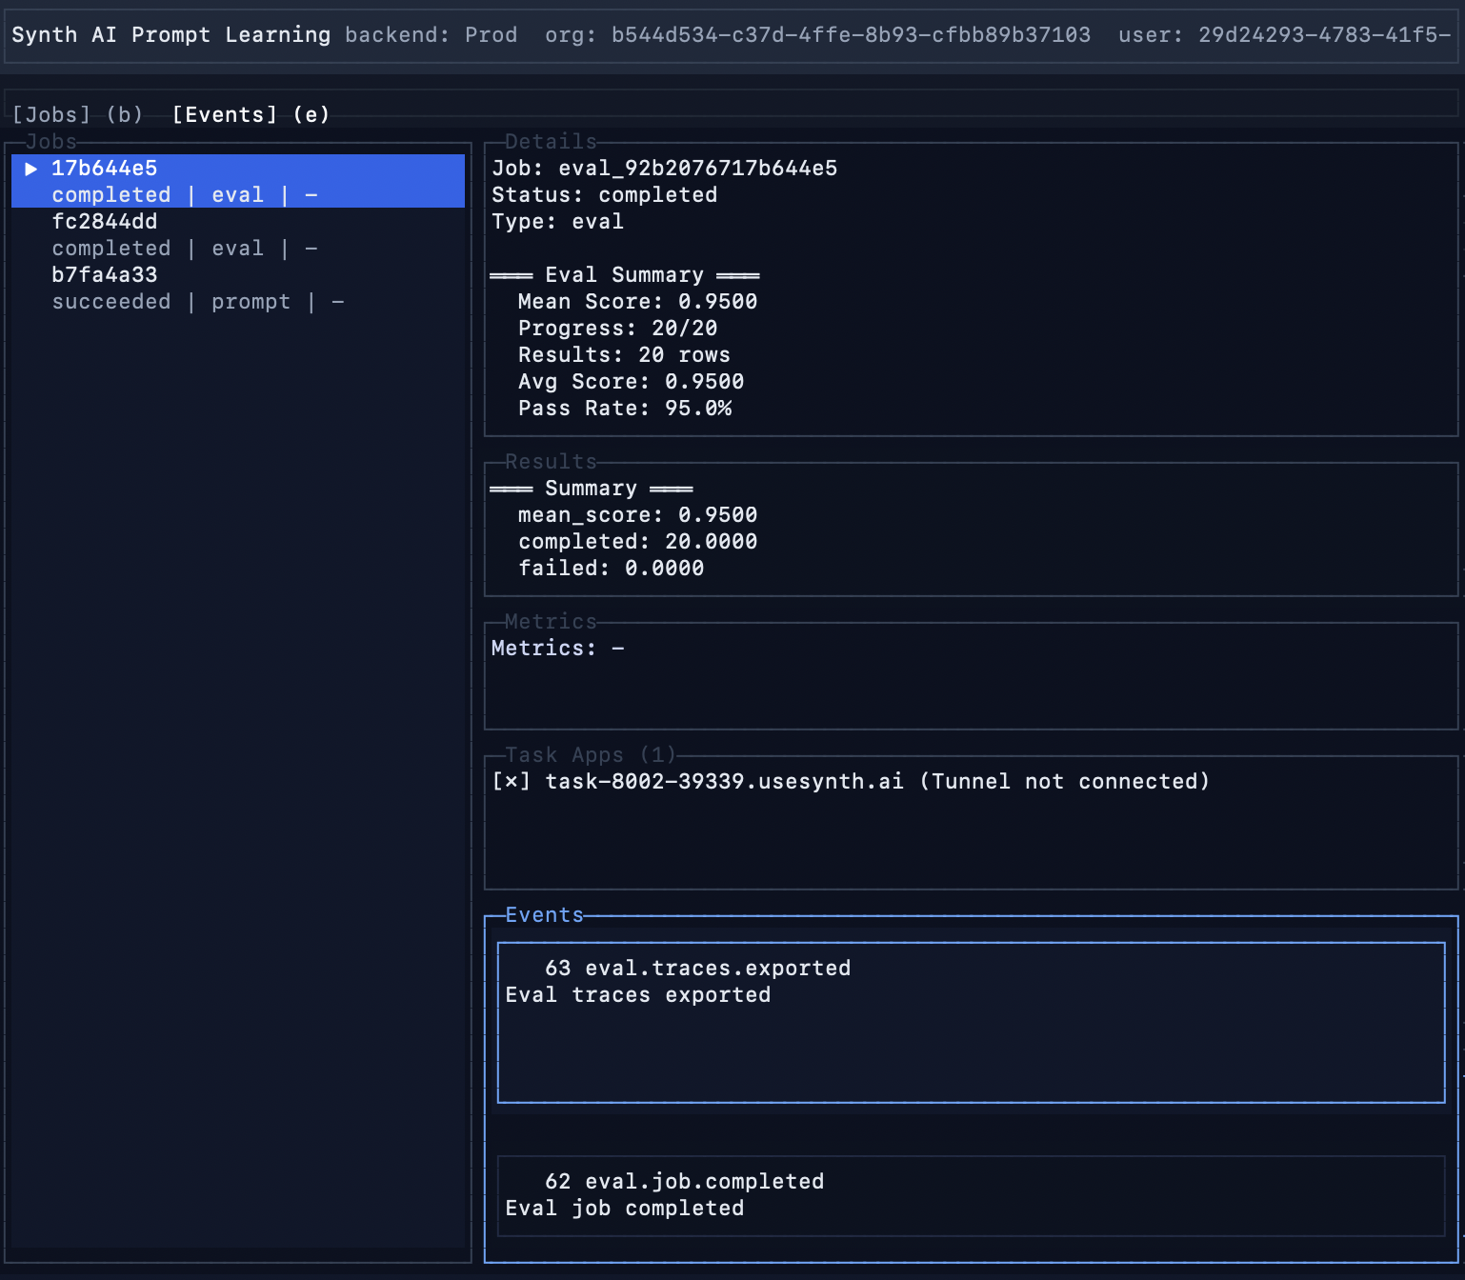Focus the Events panel title
Viewport: 1465px width, 1280px height.
[545, 914]
